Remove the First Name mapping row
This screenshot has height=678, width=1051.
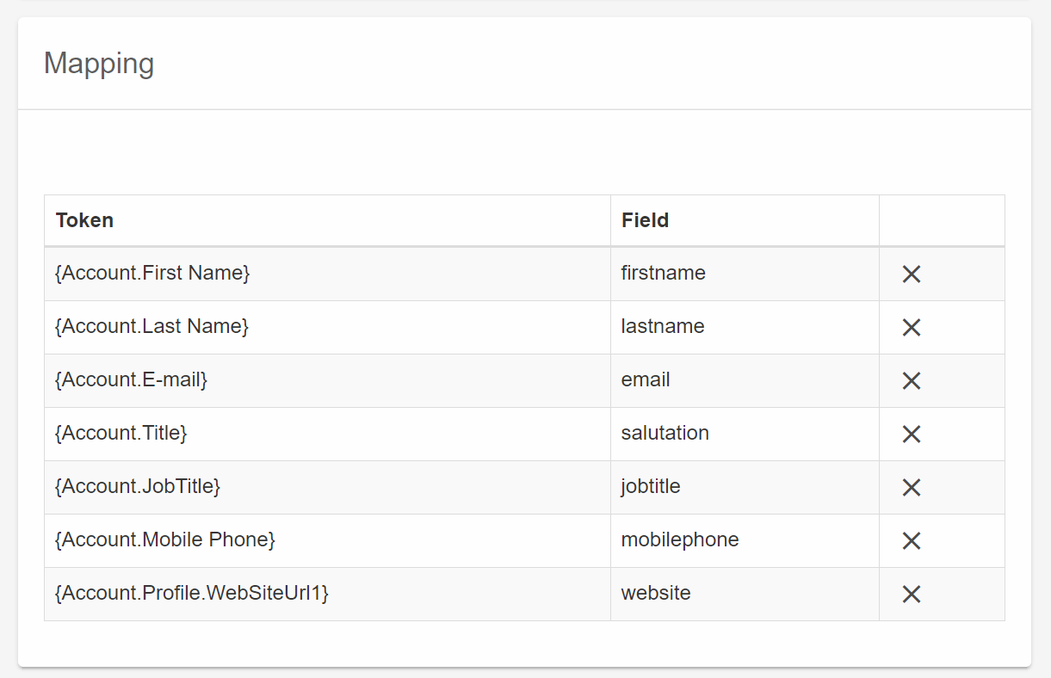911,274
